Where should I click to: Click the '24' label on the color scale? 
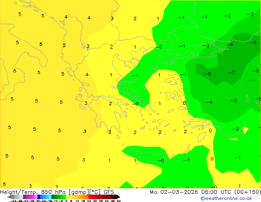tap(89, 201)
